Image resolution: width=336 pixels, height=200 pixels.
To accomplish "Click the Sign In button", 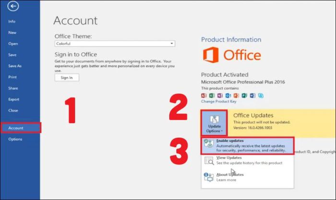I will coord(67,78).
